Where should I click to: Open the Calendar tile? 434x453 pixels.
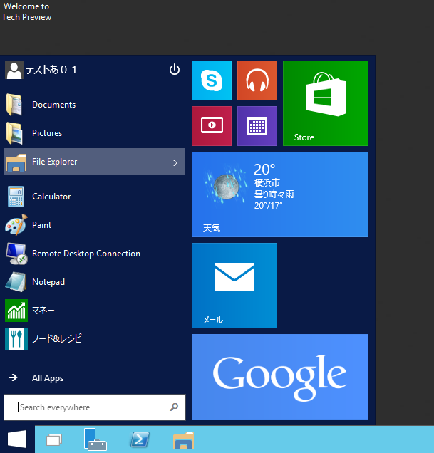[x=257, y=126]
